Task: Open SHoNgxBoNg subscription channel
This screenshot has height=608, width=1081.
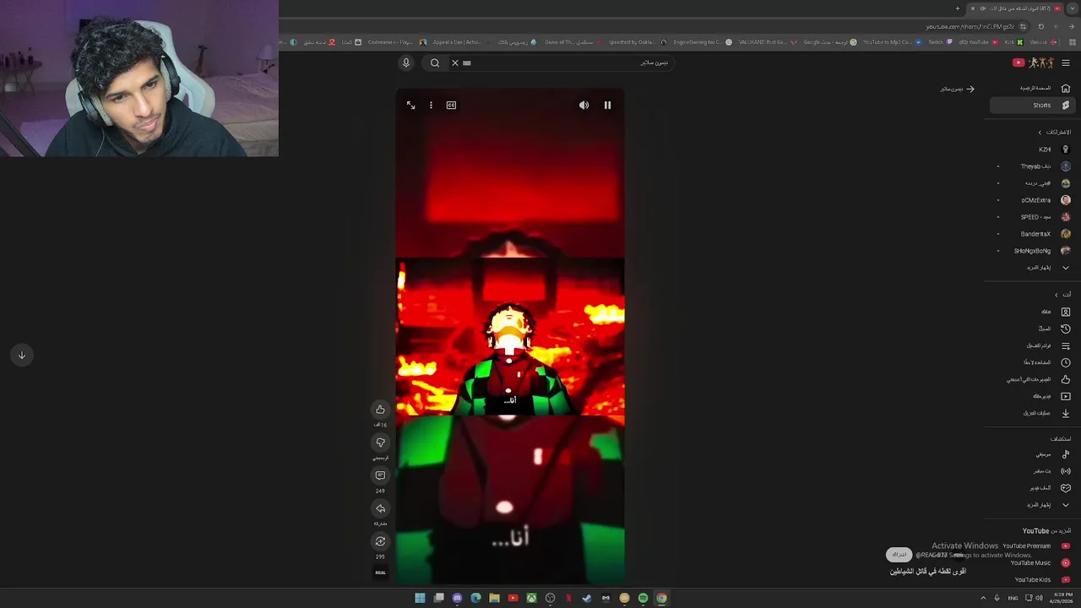Action: tap(1035, 251)
